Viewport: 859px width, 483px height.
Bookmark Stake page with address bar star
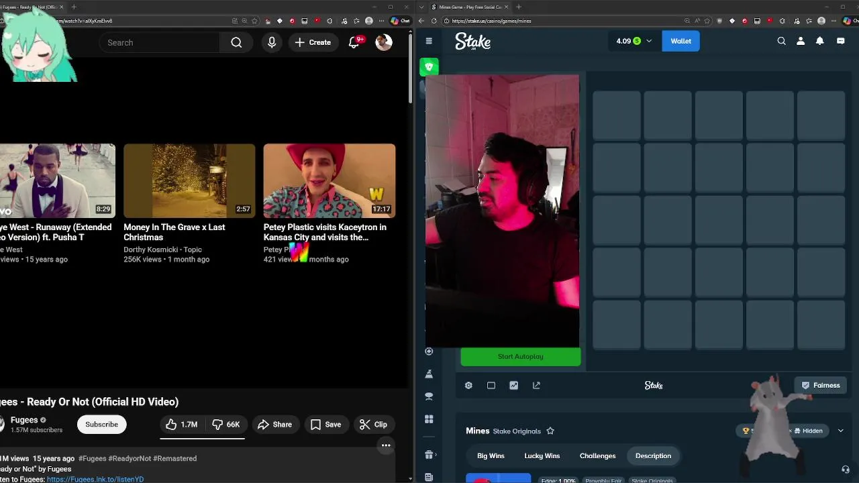click(x=707, y=21)
